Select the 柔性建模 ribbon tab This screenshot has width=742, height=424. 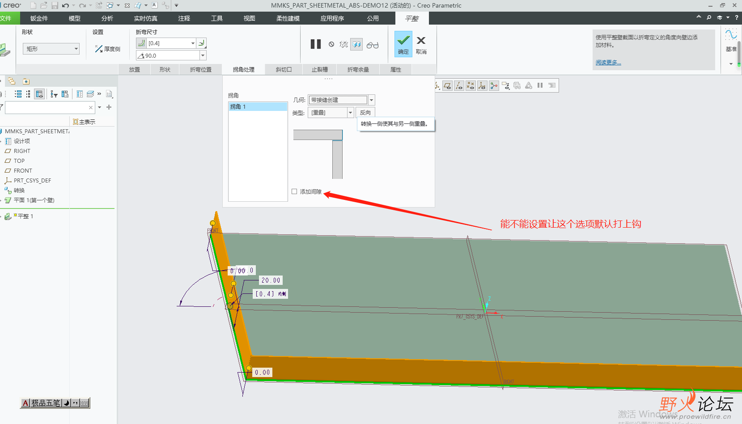pos(288,18)
